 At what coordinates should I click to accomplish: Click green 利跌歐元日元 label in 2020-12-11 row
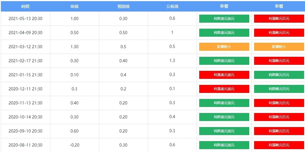tap(279, 89)
